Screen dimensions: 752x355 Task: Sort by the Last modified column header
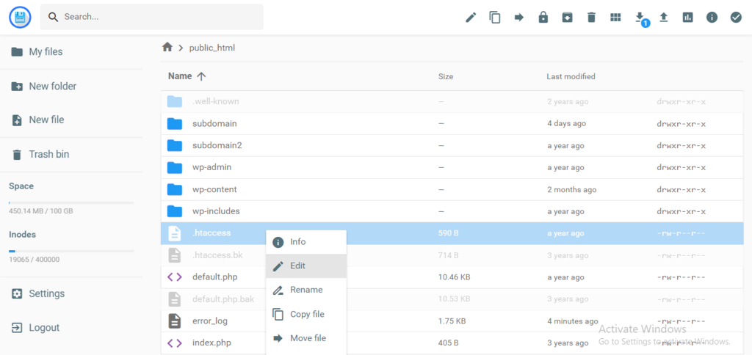pos(571,76)
